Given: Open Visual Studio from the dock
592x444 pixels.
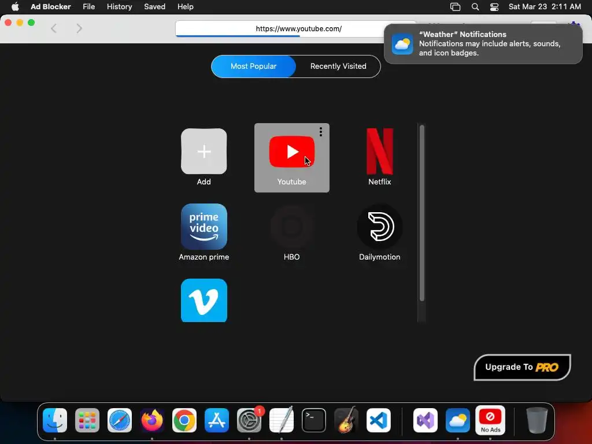Looking at the screenshot, I should (425, 420).
